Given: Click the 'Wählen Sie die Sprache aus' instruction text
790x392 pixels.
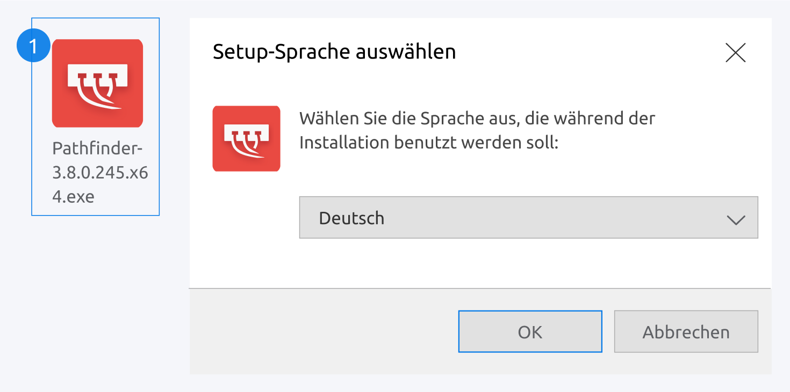Looking at the screenshot, I should 477,118.
